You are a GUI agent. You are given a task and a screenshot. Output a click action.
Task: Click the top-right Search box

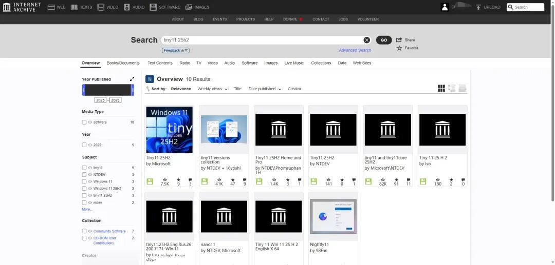[525, 7]
